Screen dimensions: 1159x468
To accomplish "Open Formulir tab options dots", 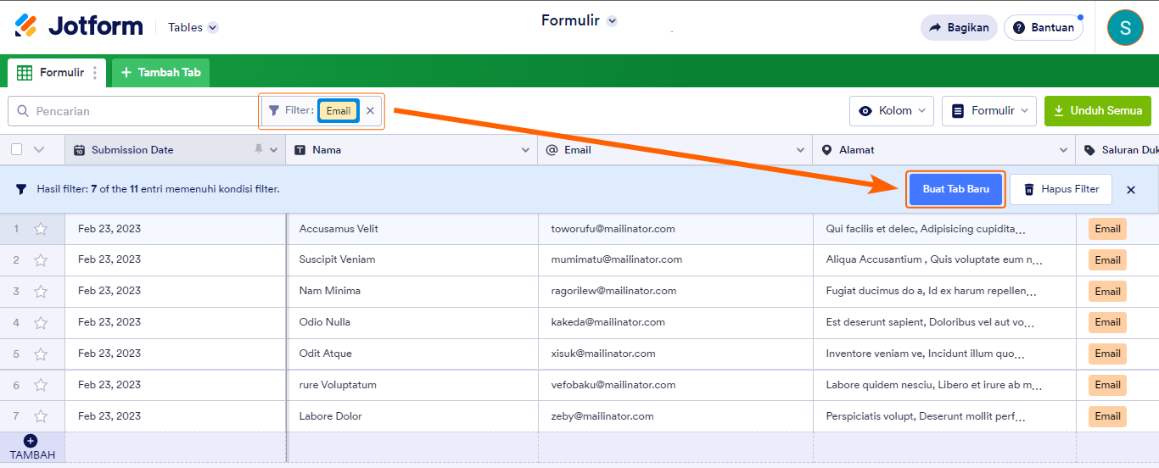I will (x=94, y=73).
